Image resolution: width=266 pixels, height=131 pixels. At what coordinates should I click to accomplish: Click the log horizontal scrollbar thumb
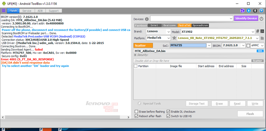[62, 117]
